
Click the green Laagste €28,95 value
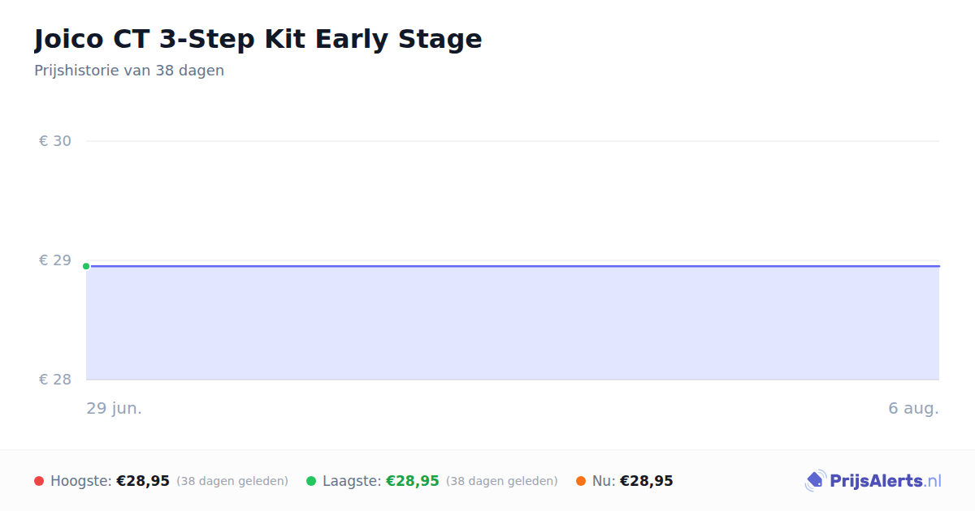point(413,481)
